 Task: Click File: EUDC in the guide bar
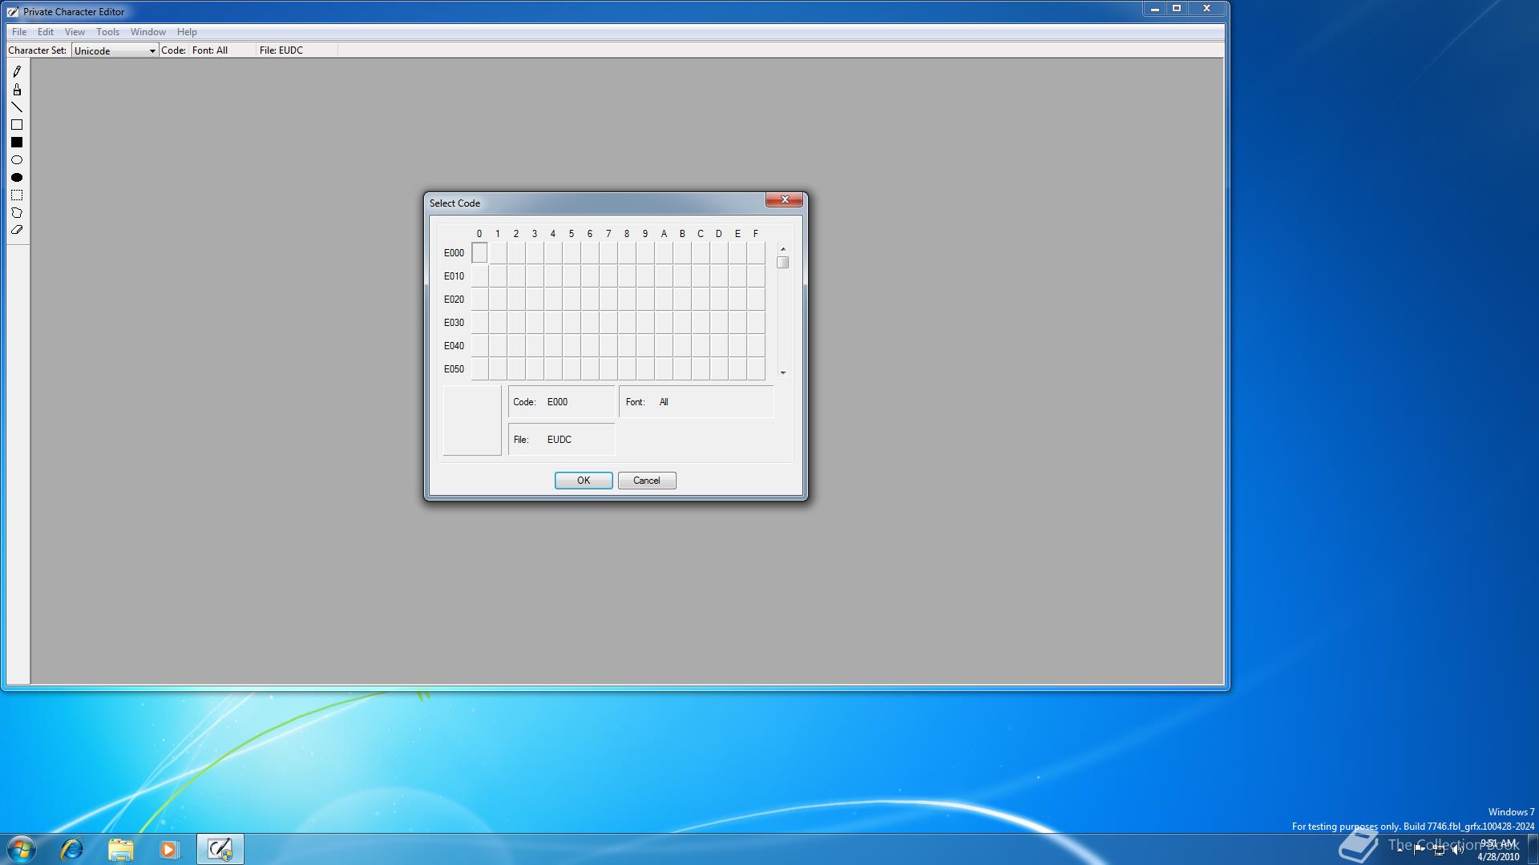[x=281, y=50]
